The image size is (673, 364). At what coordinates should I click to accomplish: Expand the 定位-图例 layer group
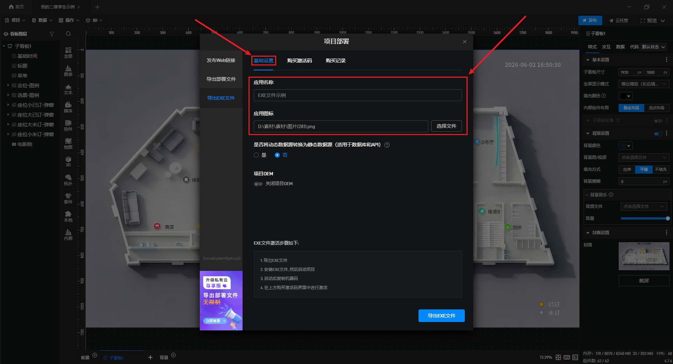pos(8,85)
